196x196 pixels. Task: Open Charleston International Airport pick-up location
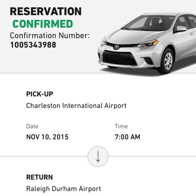[76, 106]
